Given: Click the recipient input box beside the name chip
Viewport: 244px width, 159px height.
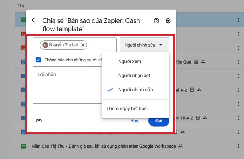Looking at the screenshot, I should (x=101, y=45).
